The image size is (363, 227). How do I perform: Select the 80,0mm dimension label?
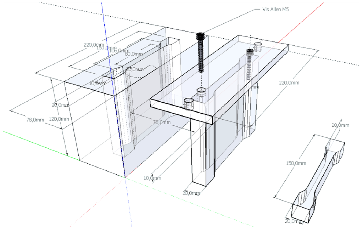tap(134, 54)
